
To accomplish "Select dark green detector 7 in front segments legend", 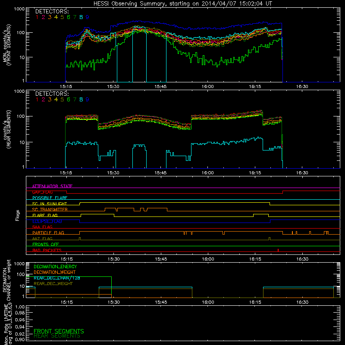I will pos(75,17).
